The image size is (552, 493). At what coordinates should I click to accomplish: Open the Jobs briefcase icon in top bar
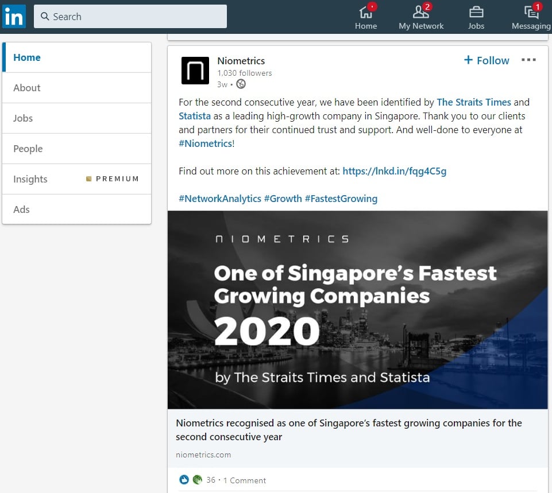click(x=476, y=16)
